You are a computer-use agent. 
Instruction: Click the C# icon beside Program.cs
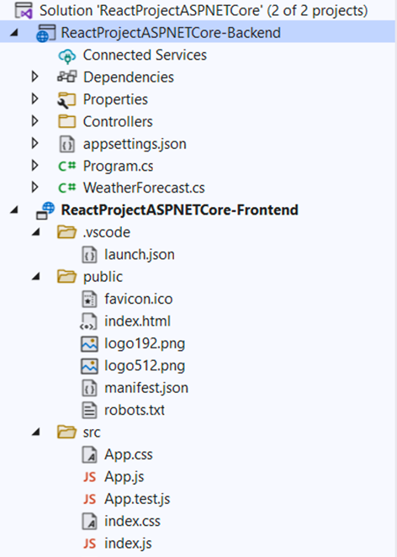click(x=67, y=166)
